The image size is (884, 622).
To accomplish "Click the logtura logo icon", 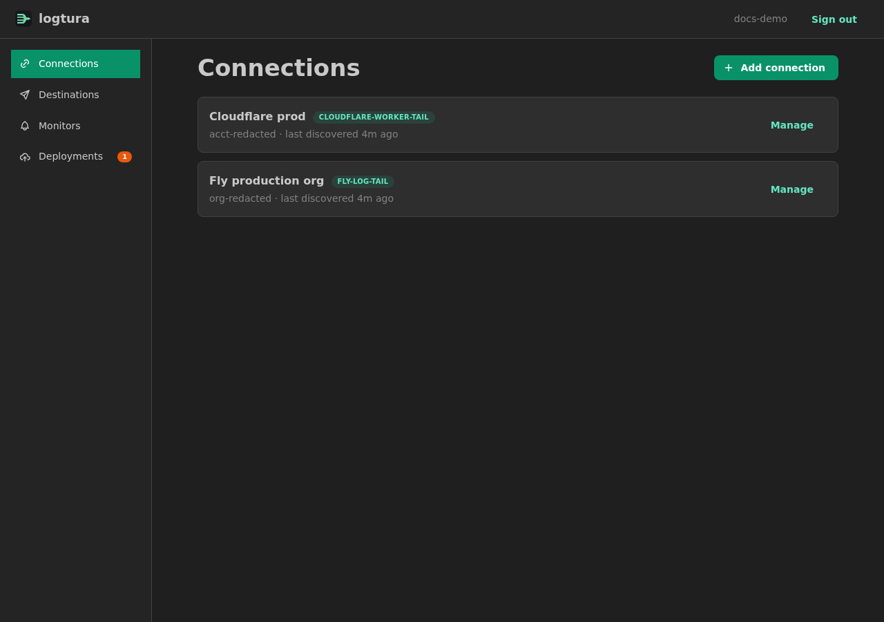I will click(x=23, y=19).
